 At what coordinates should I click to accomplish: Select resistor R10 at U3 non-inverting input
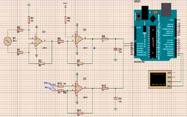(61, 86)
